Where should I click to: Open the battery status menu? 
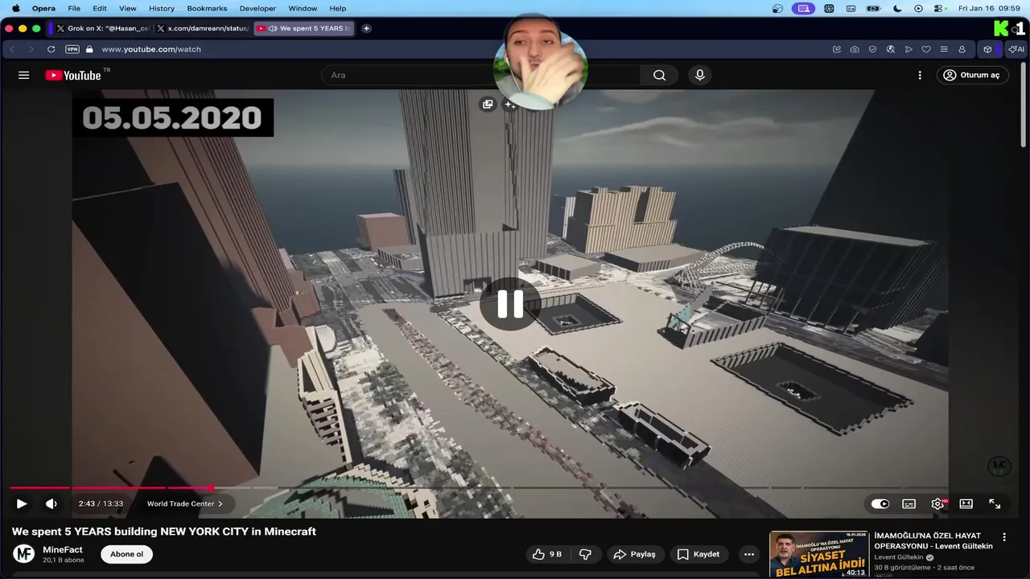873,8
